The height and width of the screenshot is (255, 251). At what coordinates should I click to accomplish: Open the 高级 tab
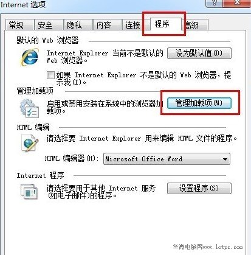[195, 25]
